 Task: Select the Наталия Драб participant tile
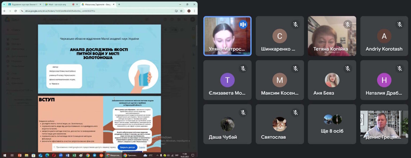(384, 80)
